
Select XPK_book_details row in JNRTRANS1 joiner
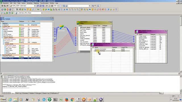(94, 27)
